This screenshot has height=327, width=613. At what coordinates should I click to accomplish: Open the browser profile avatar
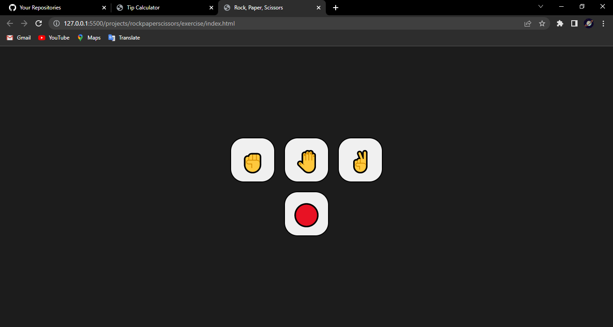[588, 23]
